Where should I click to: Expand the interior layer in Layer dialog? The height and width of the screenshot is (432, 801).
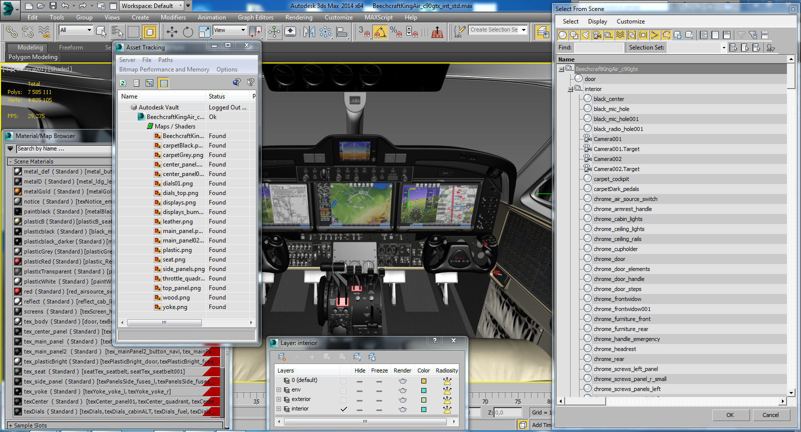point(279,409)
